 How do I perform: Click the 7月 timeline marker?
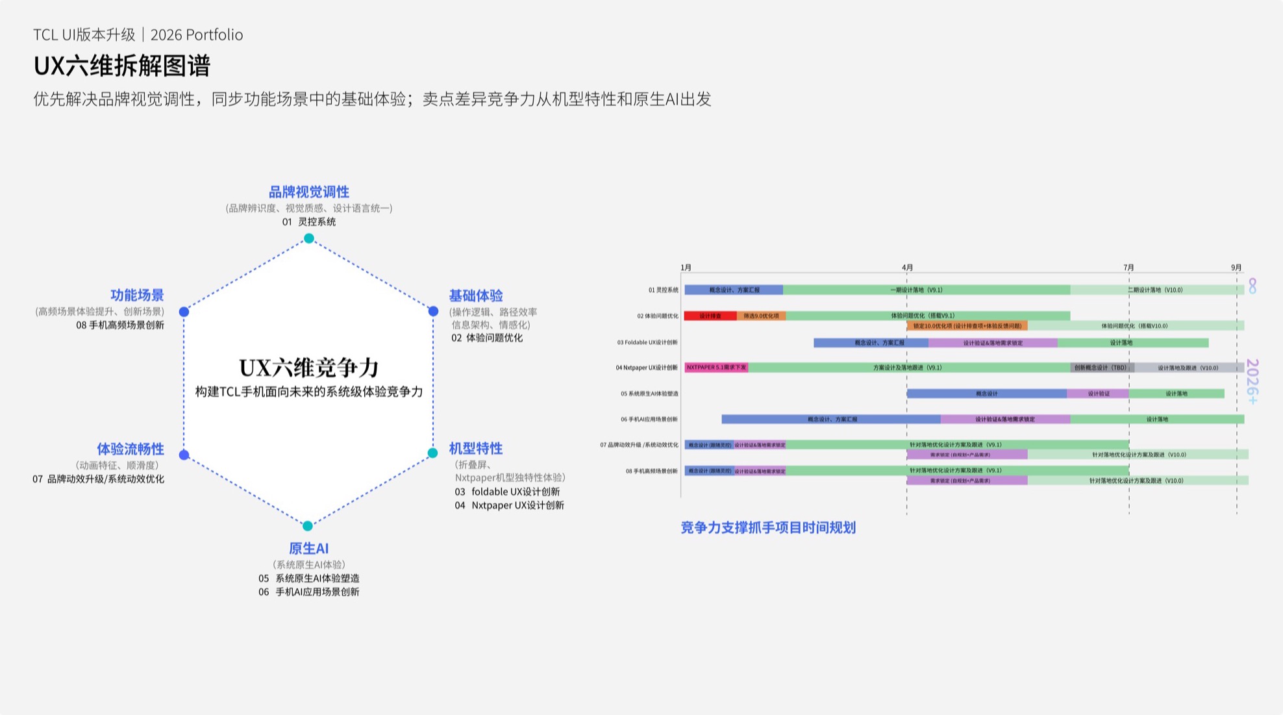point(1129,268)
